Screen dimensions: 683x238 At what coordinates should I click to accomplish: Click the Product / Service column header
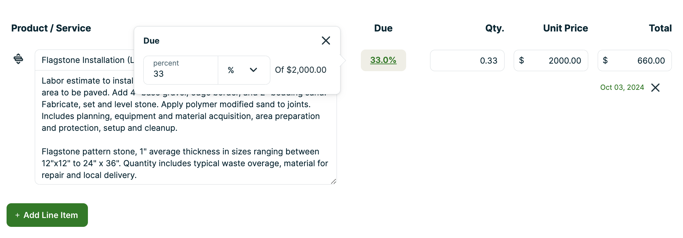[51, 28]
